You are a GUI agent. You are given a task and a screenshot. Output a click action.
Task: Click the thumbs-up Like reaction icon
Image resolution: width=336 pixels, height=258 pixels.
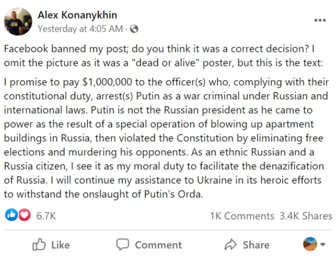pyautogui.click(x=11, y=215)
